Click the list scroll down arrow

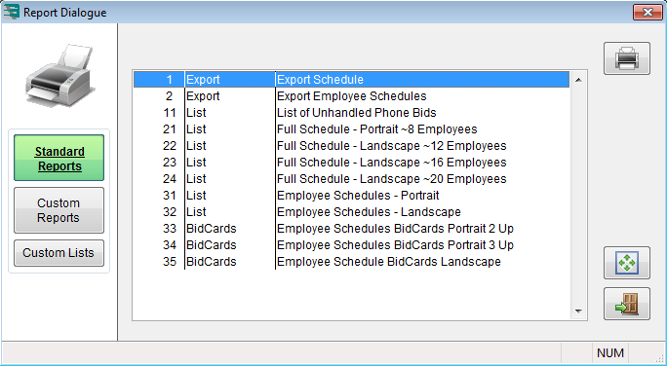pos(578,311)
